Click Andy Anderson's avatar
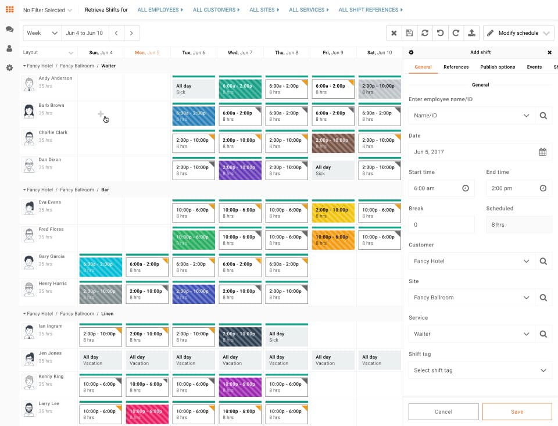Viewport: 558px width, 426px height. point(29,84)
